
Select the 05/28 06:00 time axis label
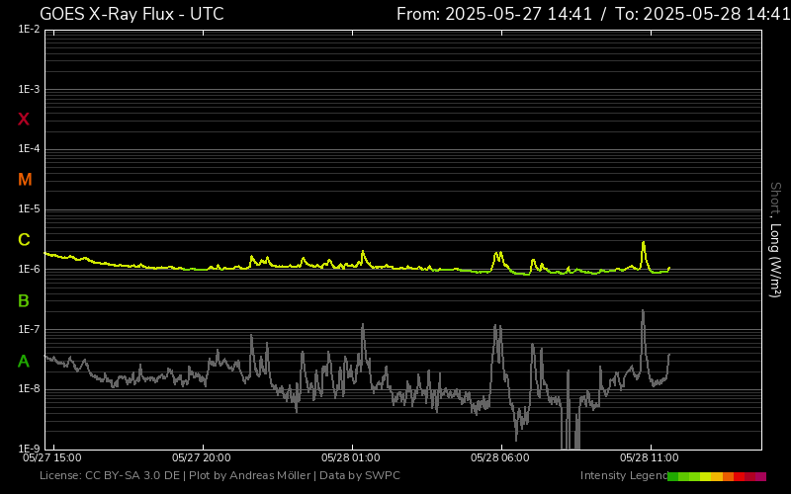499,458
